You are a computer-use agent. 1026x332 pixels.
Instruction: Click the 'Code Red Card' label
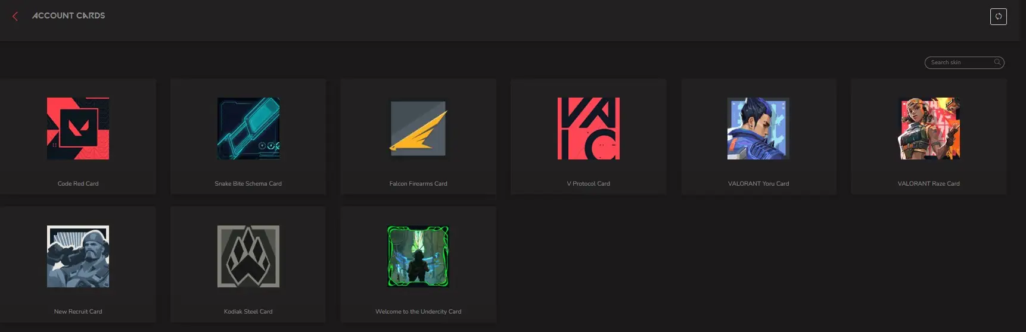[78, 184]
